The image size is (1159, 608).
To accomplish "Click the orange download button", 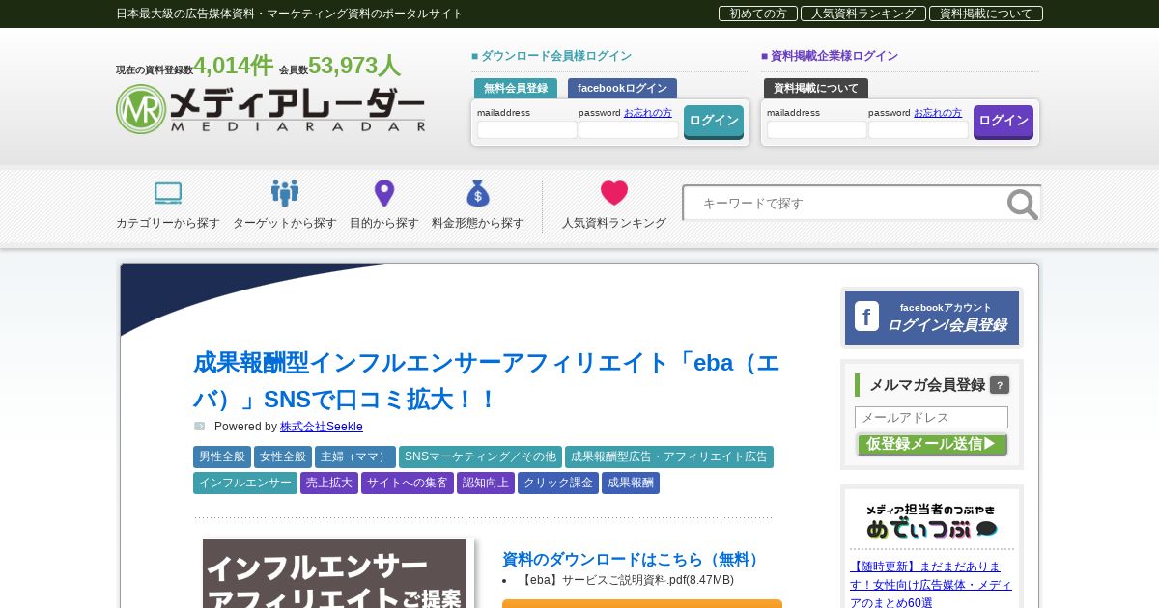I will click(x=642, y=604).
